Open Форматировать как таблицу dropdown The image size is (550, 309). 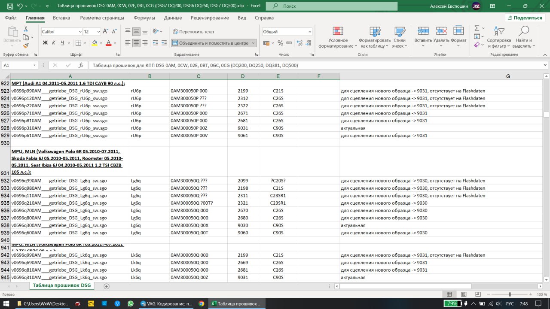[375, 37]
